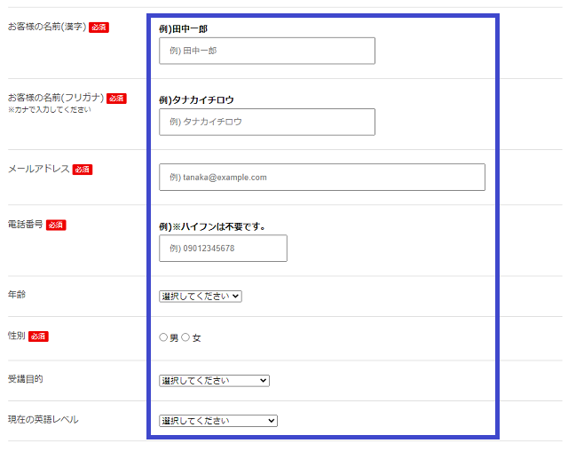Click the 電話番号 label text
Viewport: 568px width, 459px height.
25,225
